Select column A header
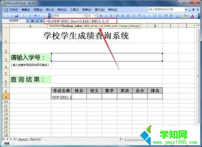This screenshot has height=147, width=202. [30, 26]
